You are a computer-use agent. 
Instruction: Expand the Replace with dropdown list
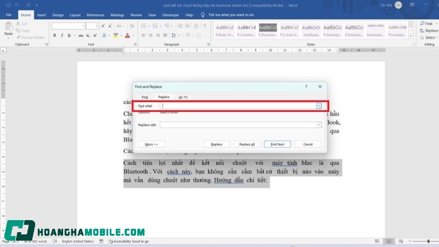coord(319,125)
